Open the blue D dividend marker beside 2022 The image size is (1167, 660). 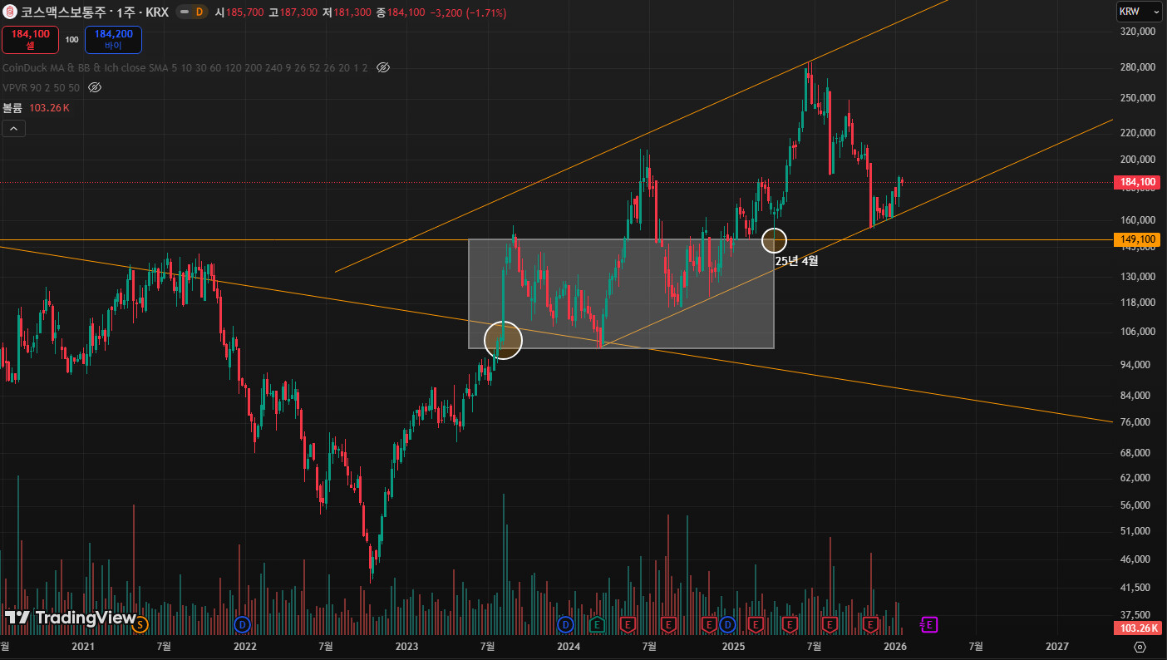coord(242,623)
